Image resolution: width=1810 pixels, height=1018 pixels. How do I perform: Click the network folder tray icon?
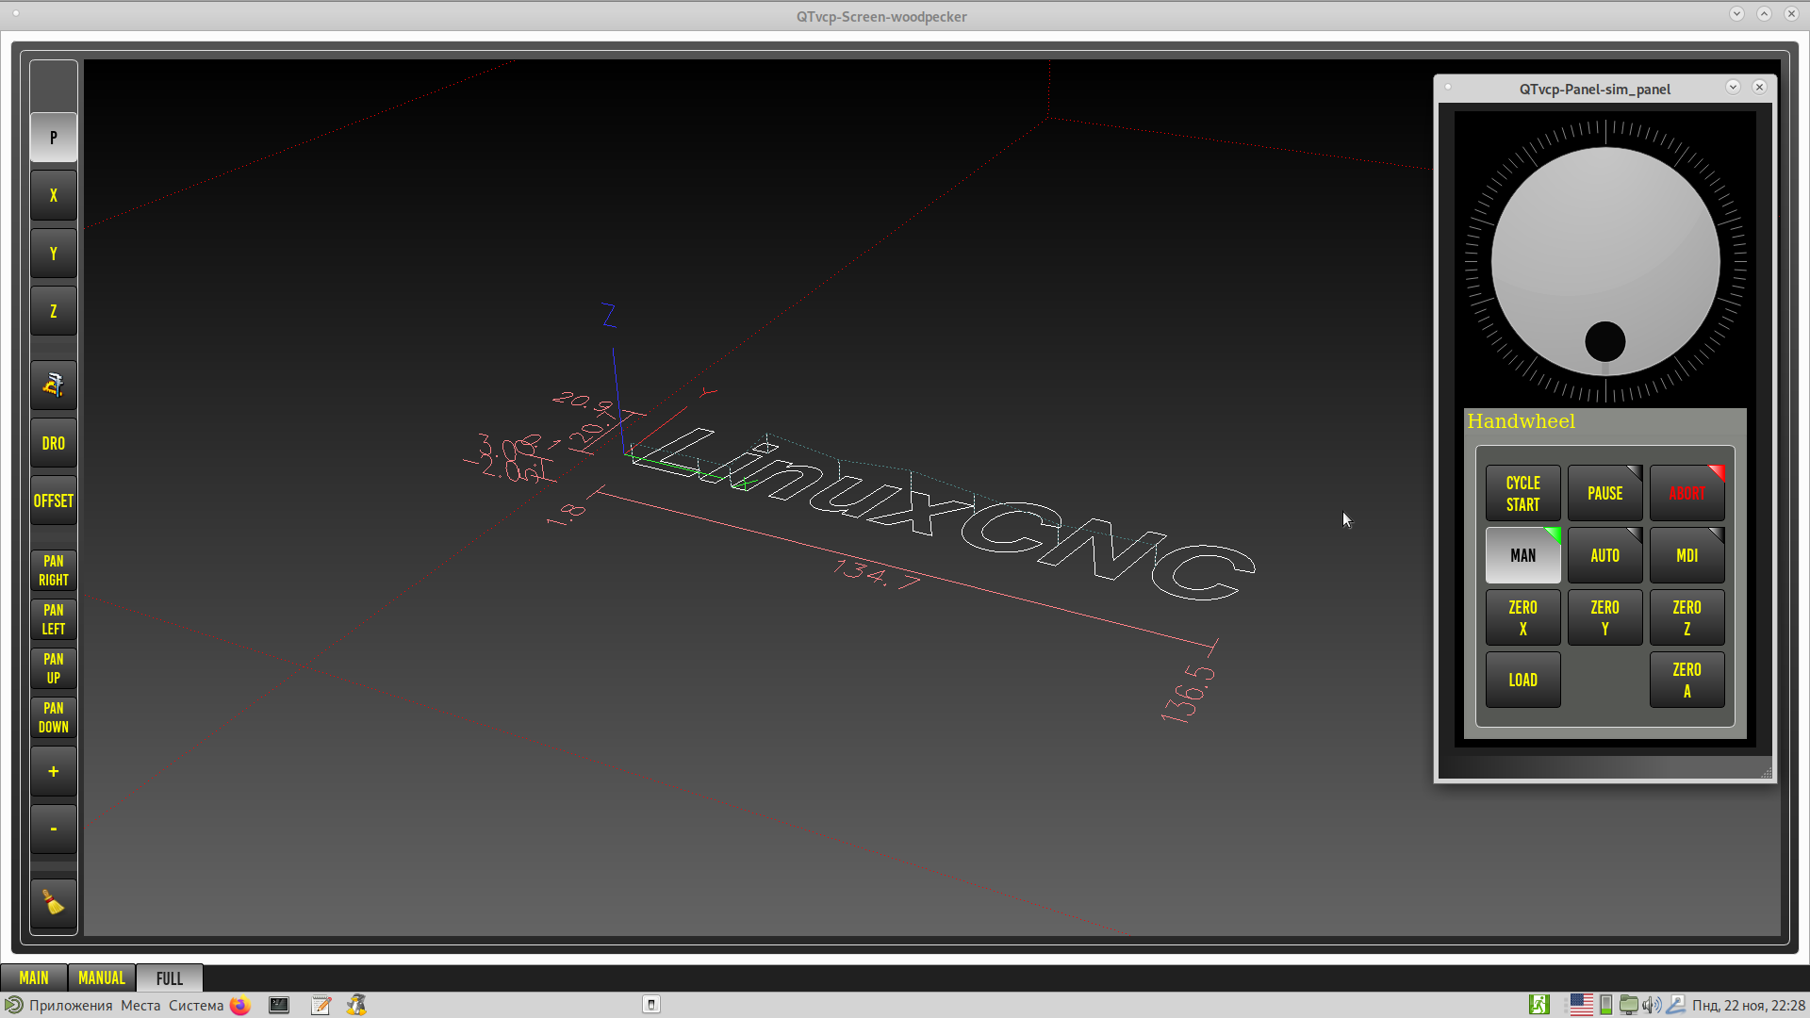pyautogui.click(x=1628, y=1005)
